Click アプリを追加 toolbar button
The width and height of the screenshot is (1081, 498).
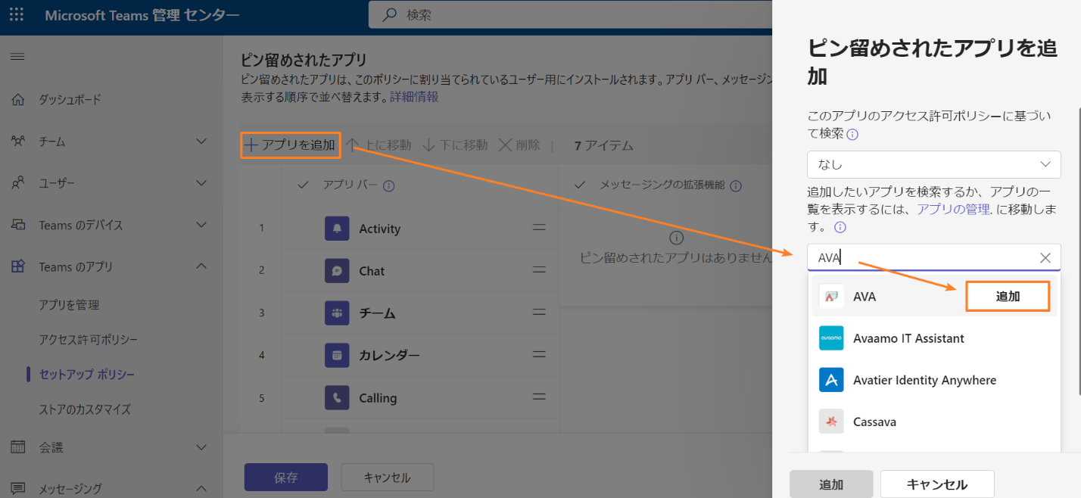(291, 145)
